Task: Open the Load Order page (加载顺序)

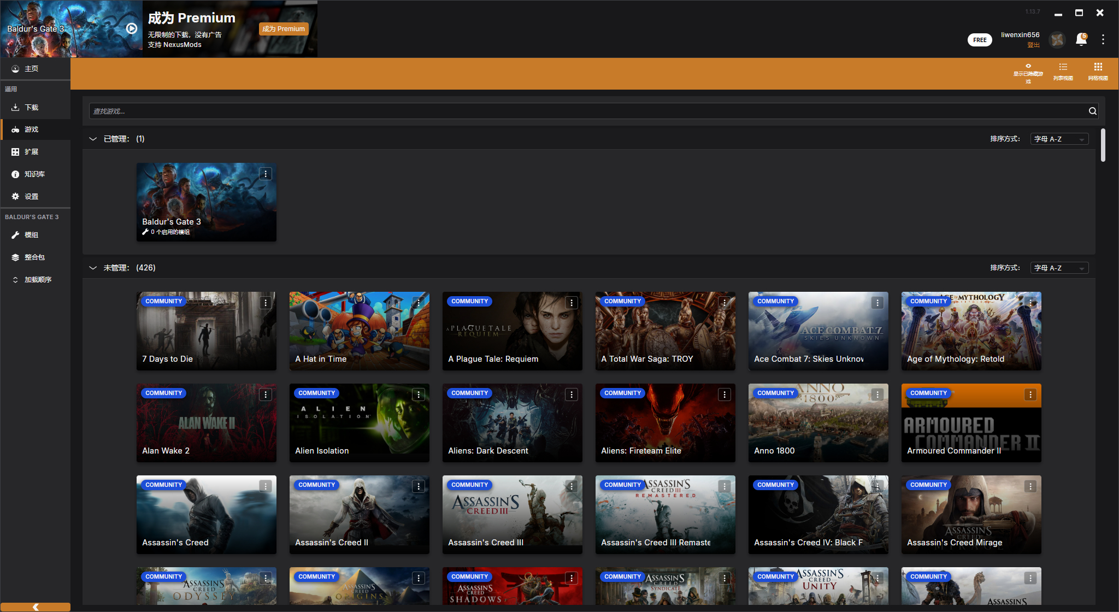Action: tap(35, 280)
